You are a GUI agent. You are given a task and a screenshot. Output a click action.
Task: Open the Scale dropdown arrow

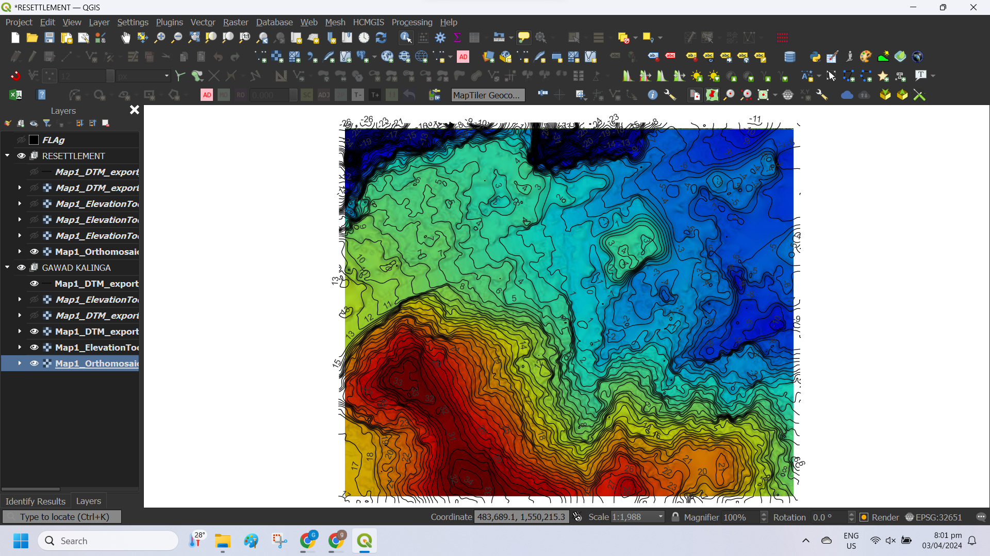[661, 517]
